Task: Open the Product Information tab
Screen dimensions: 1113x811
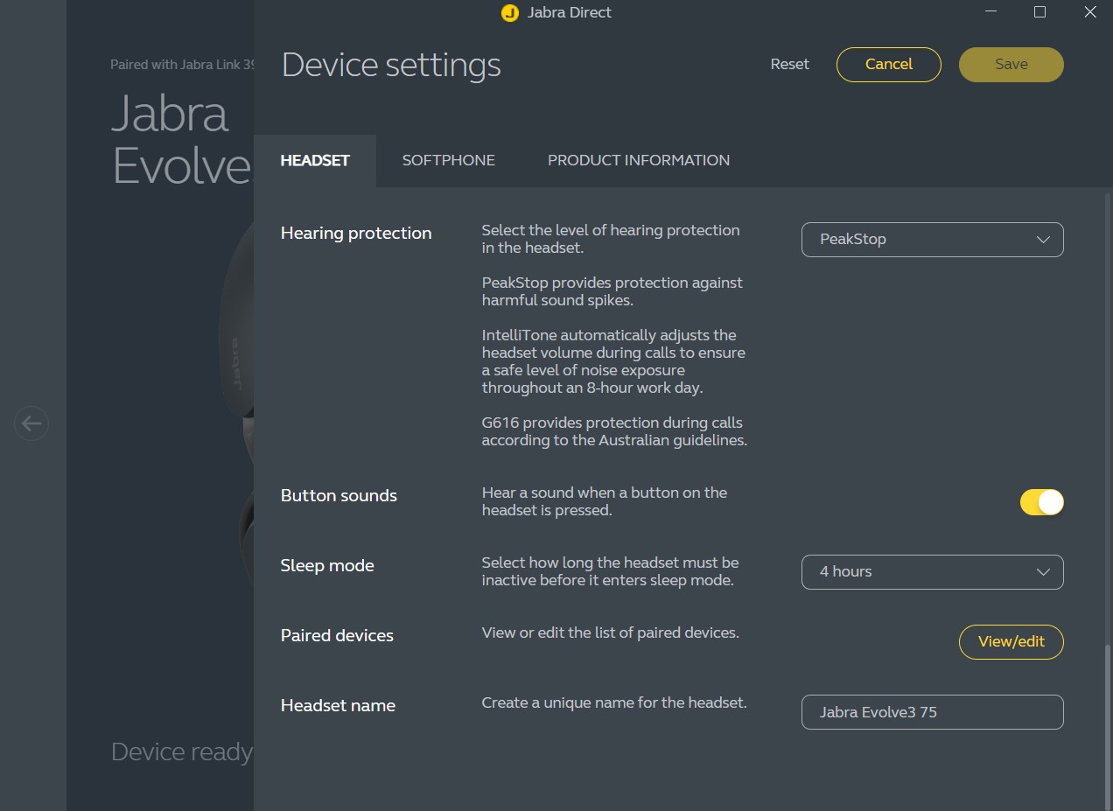Action: [x=638, y=161]
